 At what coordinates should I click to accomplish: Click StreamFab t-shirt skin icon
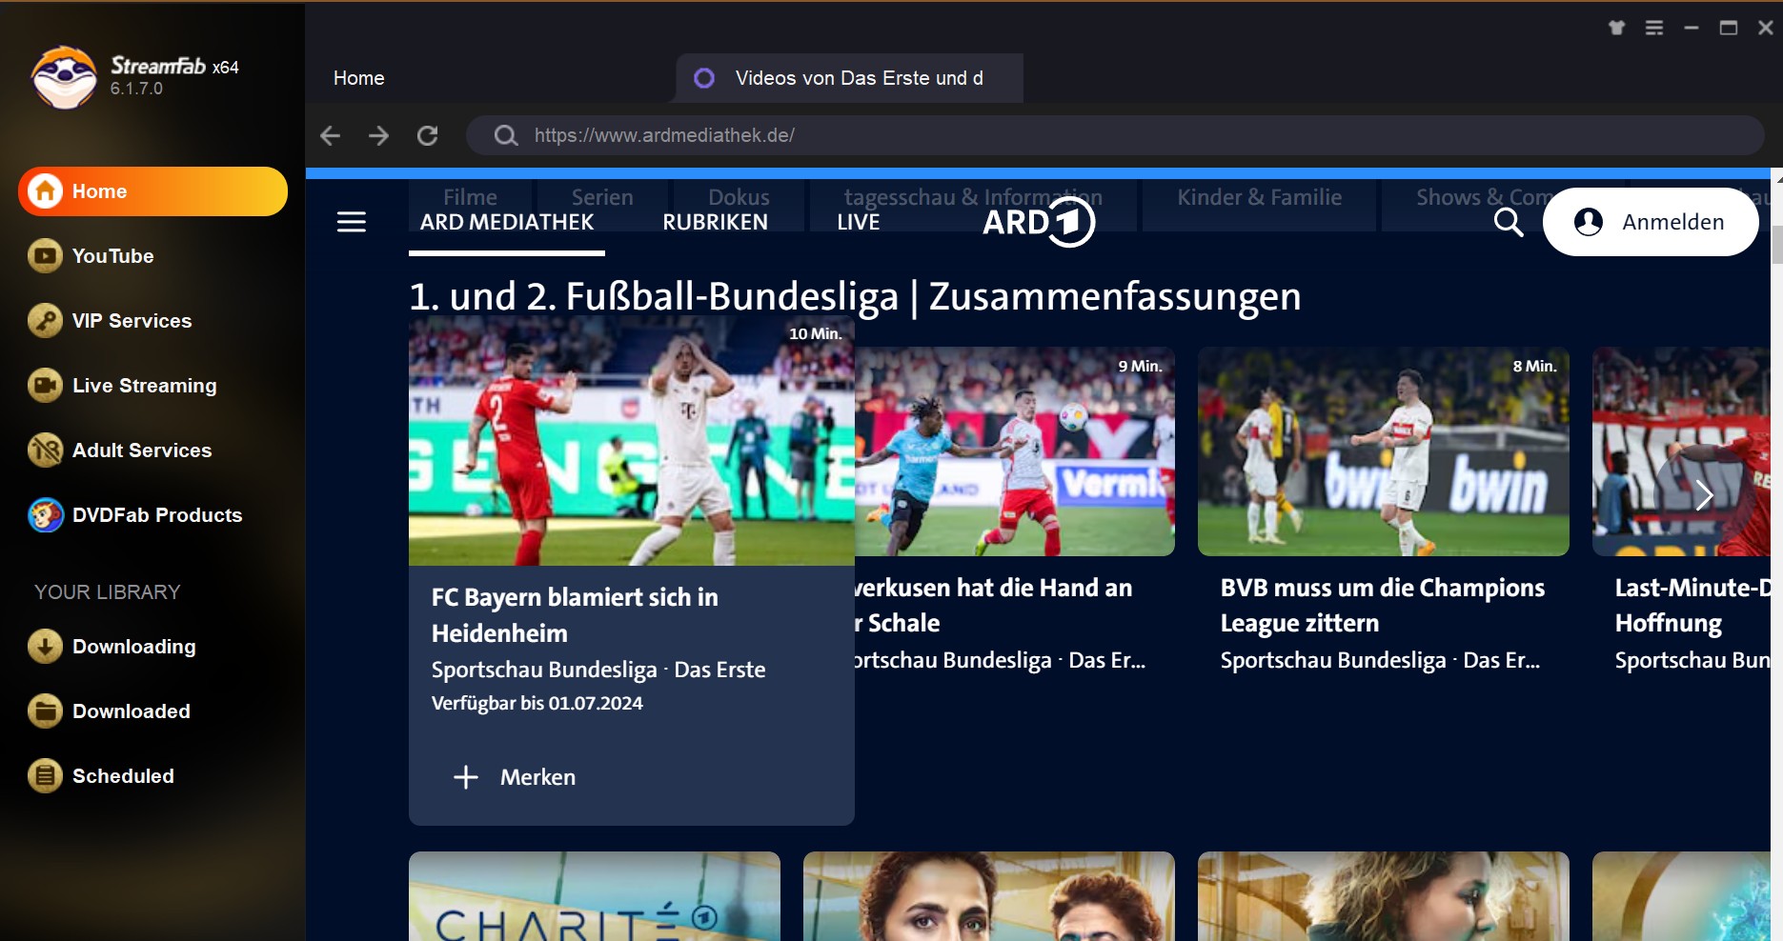(x=1617, y=28)
